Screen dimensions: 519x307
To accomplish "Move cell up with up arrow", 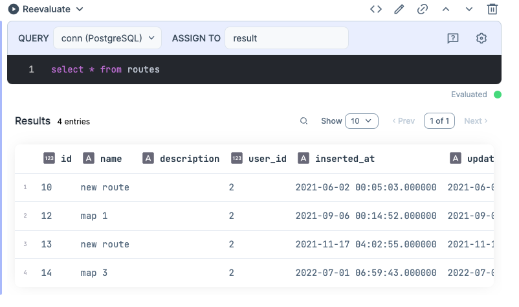I will tap(446, 9).
